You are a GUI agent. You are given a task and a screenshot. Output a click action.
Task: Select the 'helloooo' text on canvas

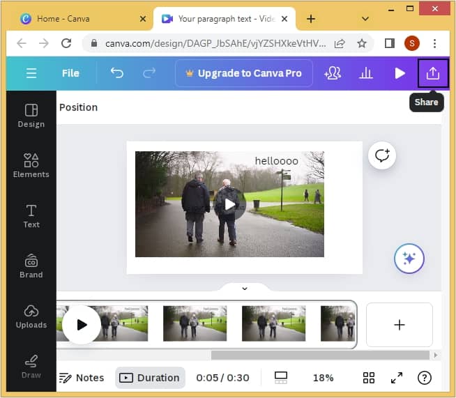(276, 161)
